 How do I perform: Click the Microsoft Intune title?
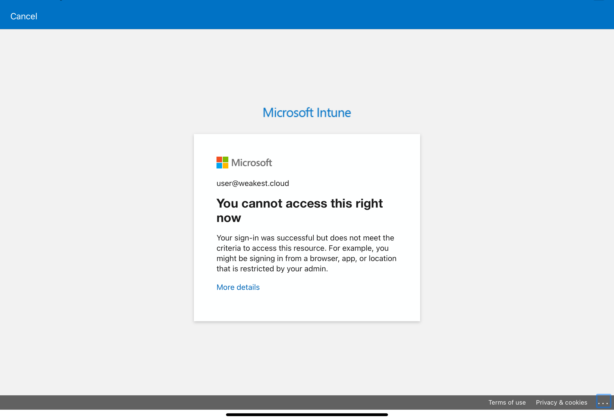(307, 113)
